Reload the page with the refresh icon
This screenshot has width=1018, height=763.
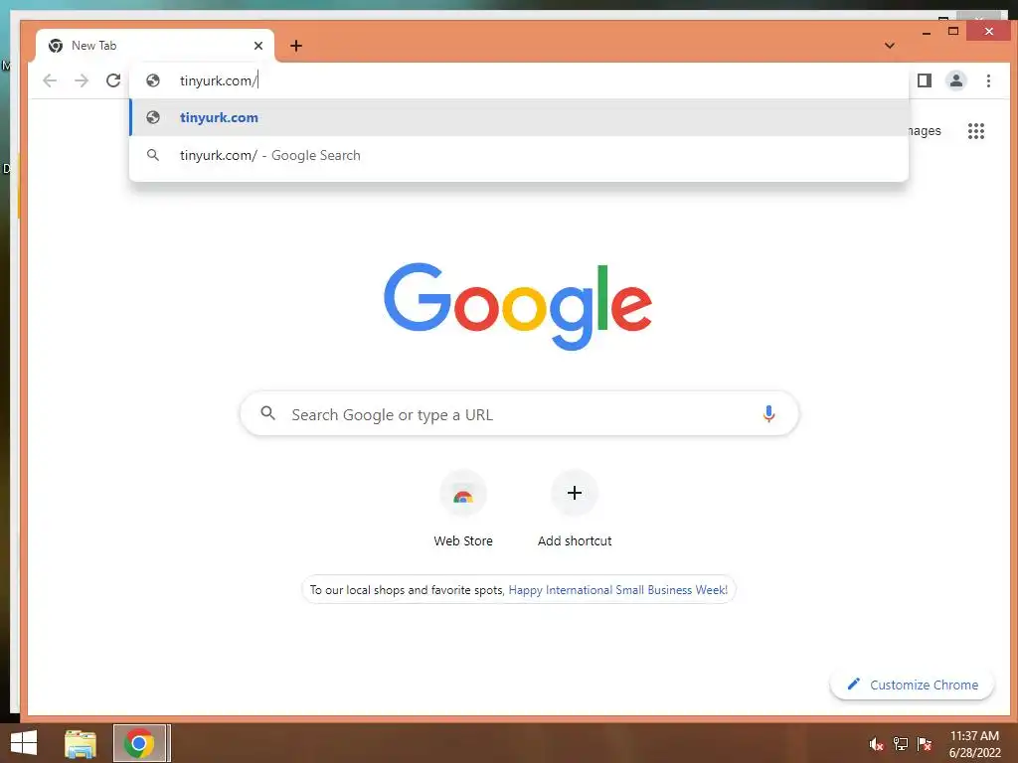pyautogui.click(x=113, y=80)
